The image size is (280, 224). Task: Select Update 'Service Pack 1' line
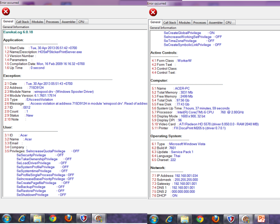click(173, 152)
